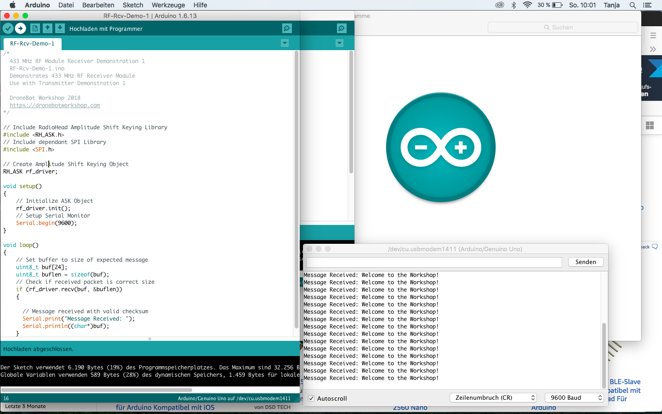
Task: Click the hamburger menu icon in browser window
Action: click(x=653, y=35)
